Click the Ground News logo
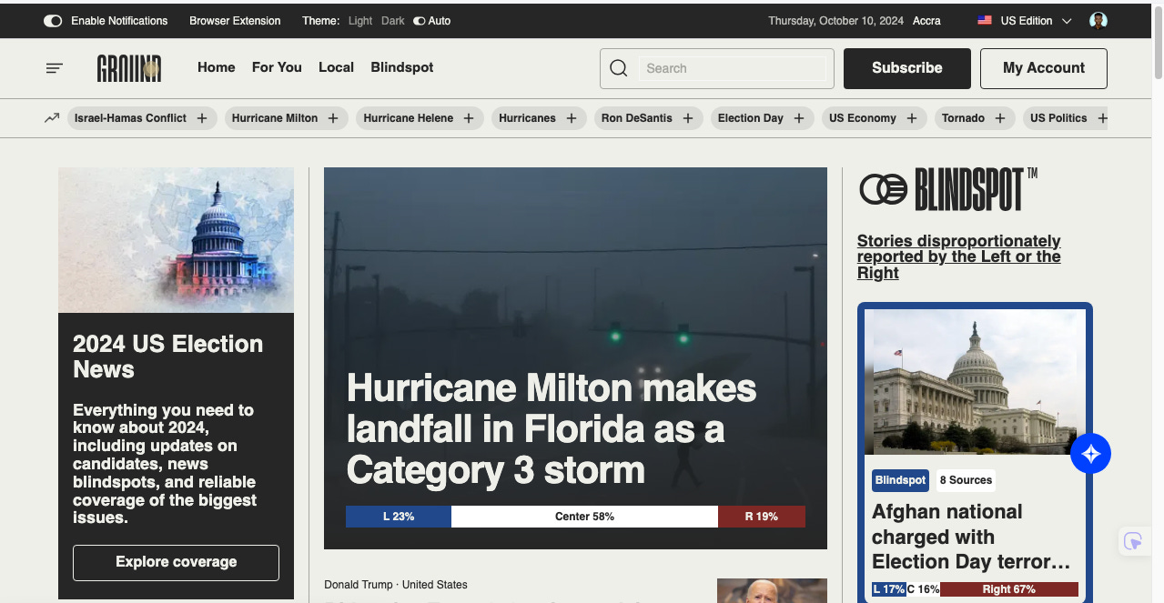 pyautogui.click(x=129, y=68)
